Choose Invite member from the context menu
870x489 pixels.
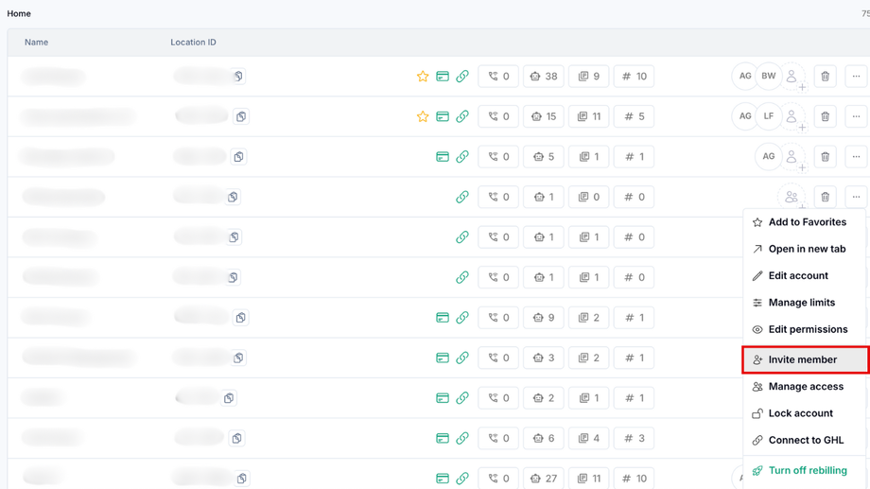pyautogui.click(x=803, y=359)
